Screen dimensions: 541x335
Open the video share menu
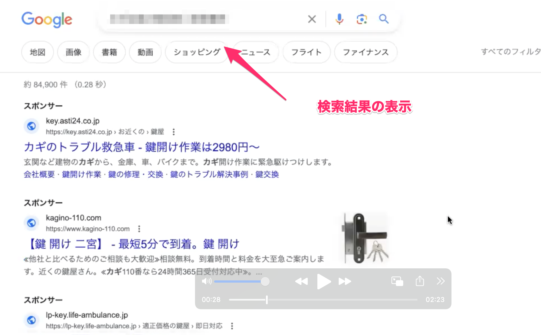coord(420,281)
